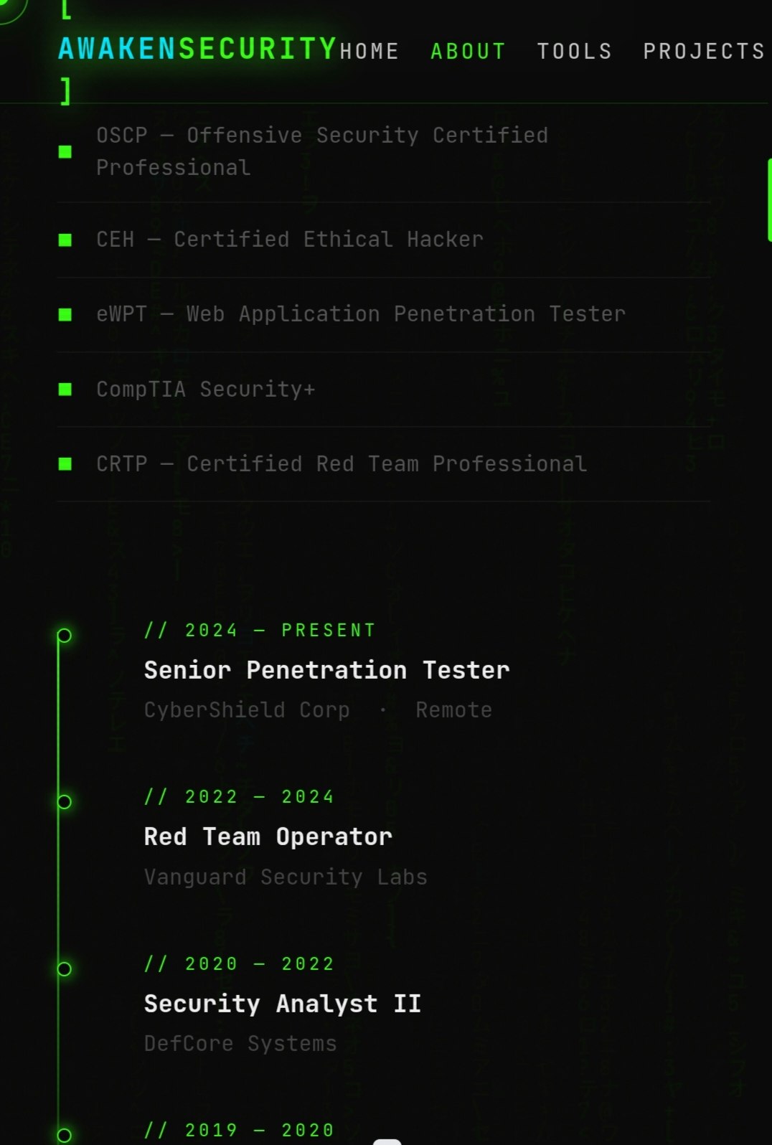Click the highlighted ABOUT navigation link
This screenshot has width=772, height=1145.
click(467, 50)
